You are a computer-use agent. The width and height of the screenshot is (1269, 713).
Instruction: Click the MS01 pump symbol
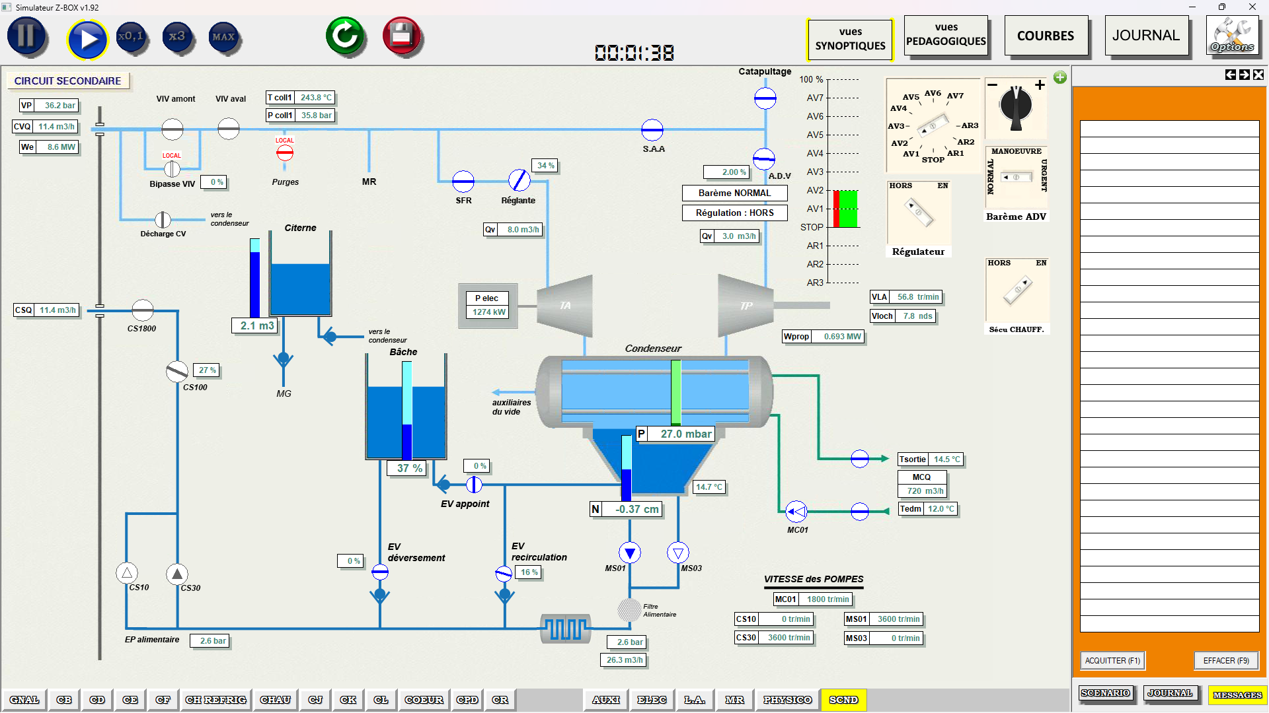[629, 553]
